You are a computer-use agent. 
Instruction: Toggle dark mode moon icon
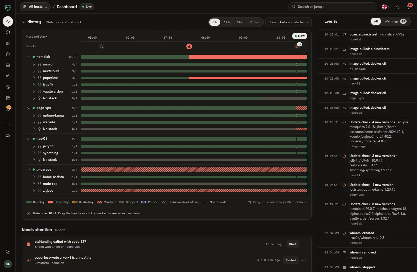point(398,7)
